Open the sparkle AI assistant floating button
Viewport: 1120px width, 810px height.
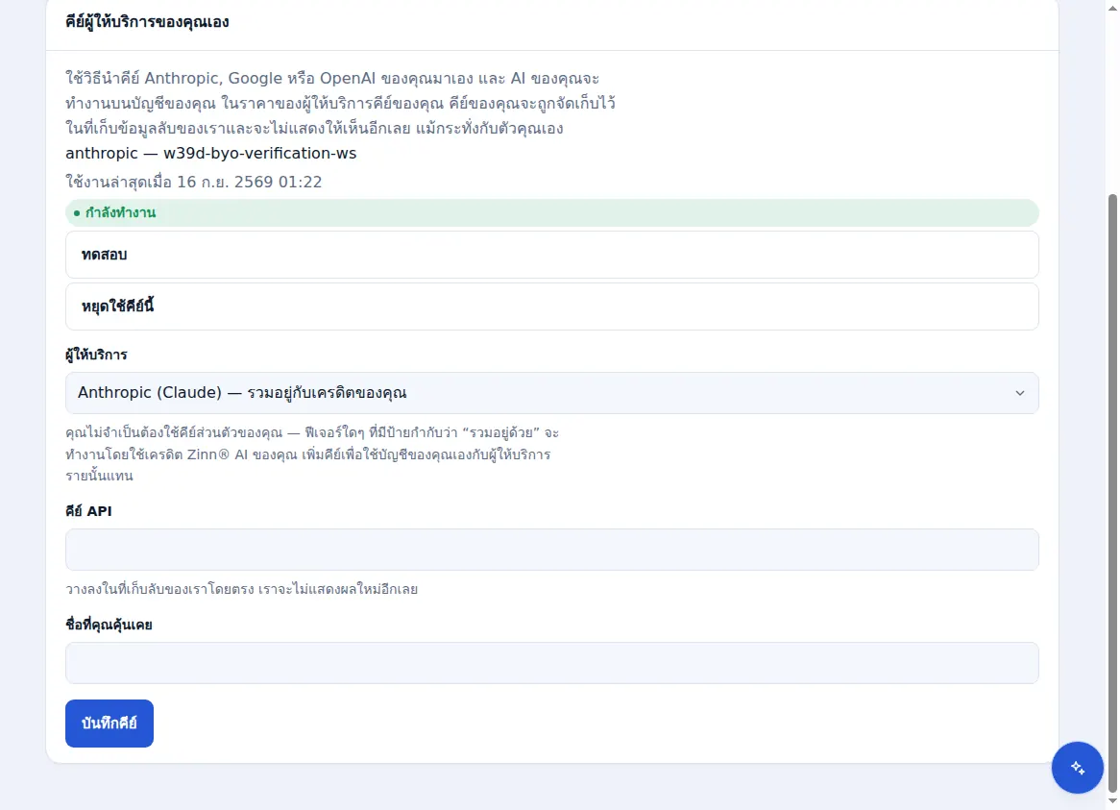pos(1077,767)
